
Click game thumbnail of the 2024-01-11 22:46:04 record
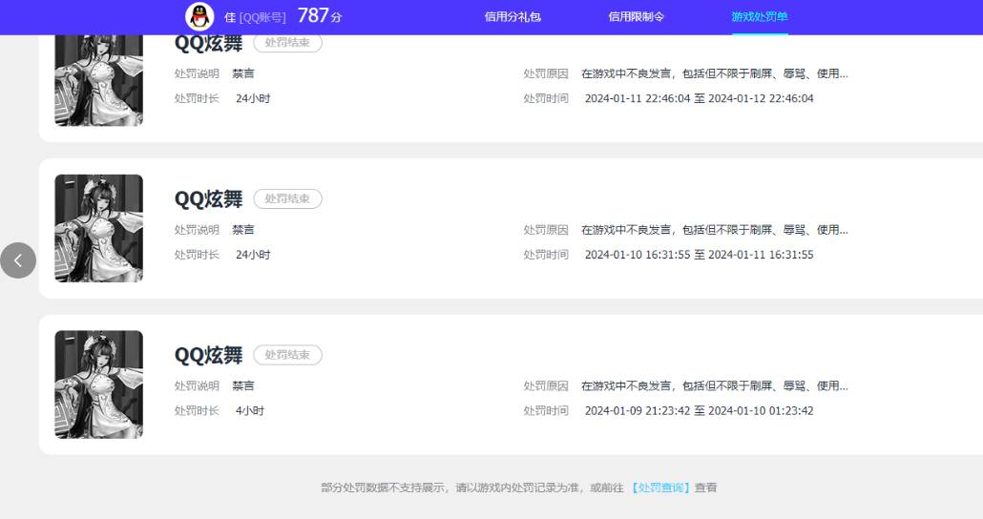coord(99,80)
